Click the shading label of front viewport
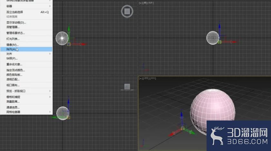This screenshot has height=151, width=271. point(151,3)
